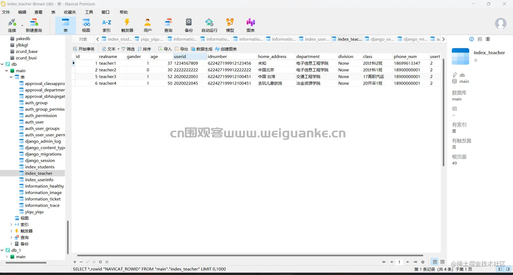Open the 图表 chart toolbar icon
The image size is (513, 275).
click(x=251, y=25)
